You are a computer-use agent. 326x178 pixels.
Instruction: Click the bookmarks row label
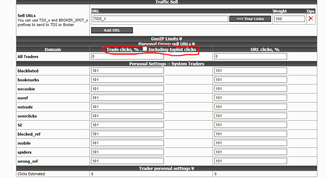[28, 80]
